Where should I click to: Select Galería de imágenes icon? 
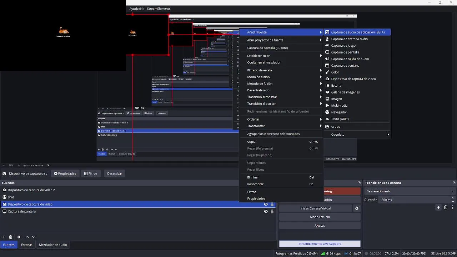327,92
